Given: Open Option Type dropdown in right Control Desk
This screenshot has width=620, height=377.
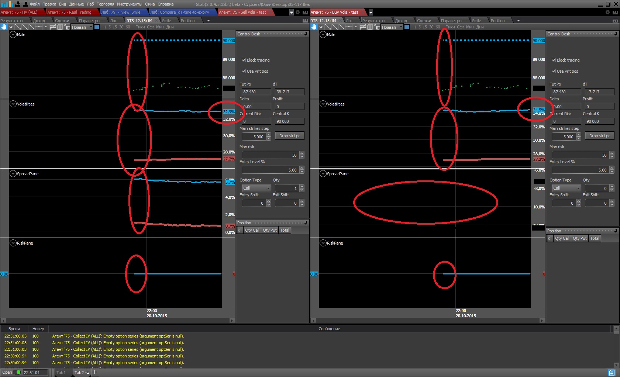Looking at the screenshot, I should pyautogui.click(x=566, y=188).
